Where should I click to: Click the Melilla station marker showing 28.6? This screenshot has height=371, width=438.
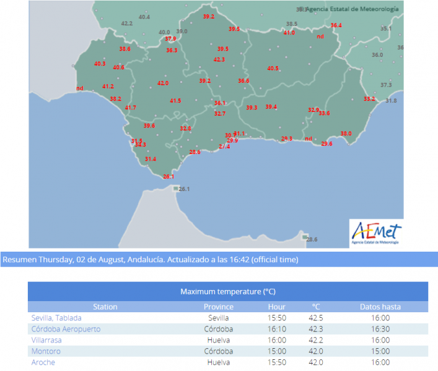click(x=304, y=237)
